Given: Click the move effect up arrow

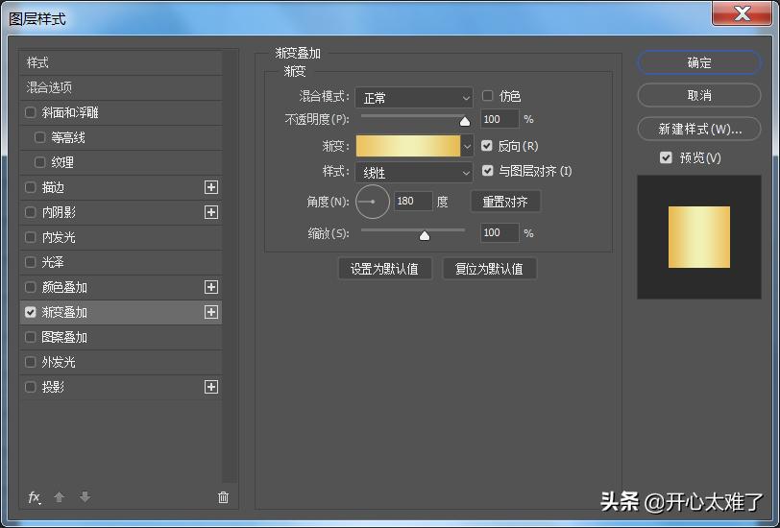Looking at the screenshot, I should pyautogui.click(x=60, y=496).
